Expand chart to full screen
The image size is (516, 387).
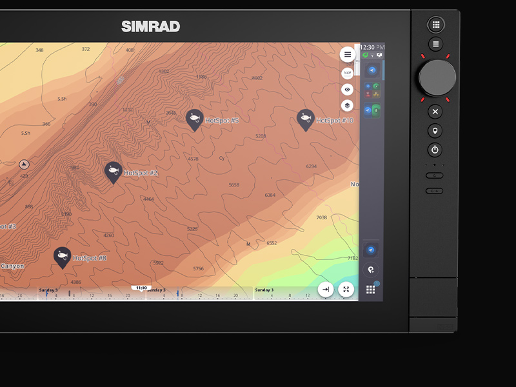(x=346, y=290)
